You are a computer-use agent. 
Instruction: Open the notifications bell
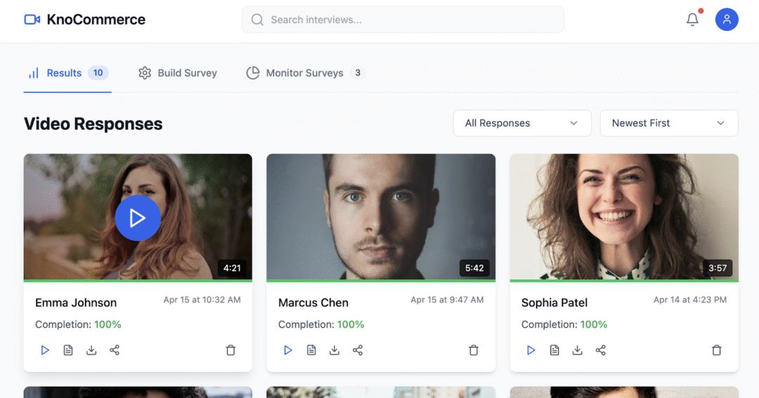point(692,20)
